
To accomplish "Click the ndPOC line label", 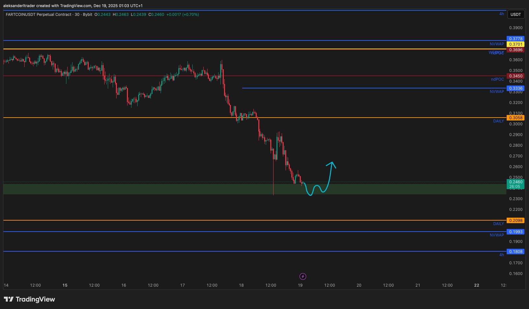I will click(497, 79).
